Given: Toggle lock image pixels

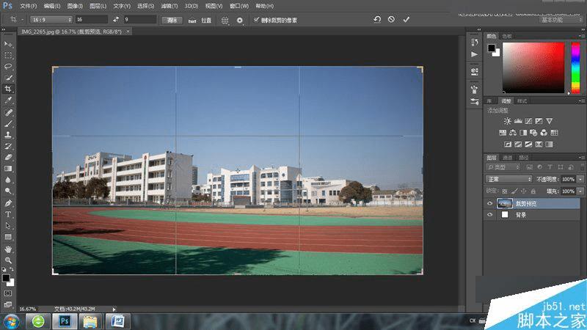Looking at the screenshot, I should coord(514,191).
